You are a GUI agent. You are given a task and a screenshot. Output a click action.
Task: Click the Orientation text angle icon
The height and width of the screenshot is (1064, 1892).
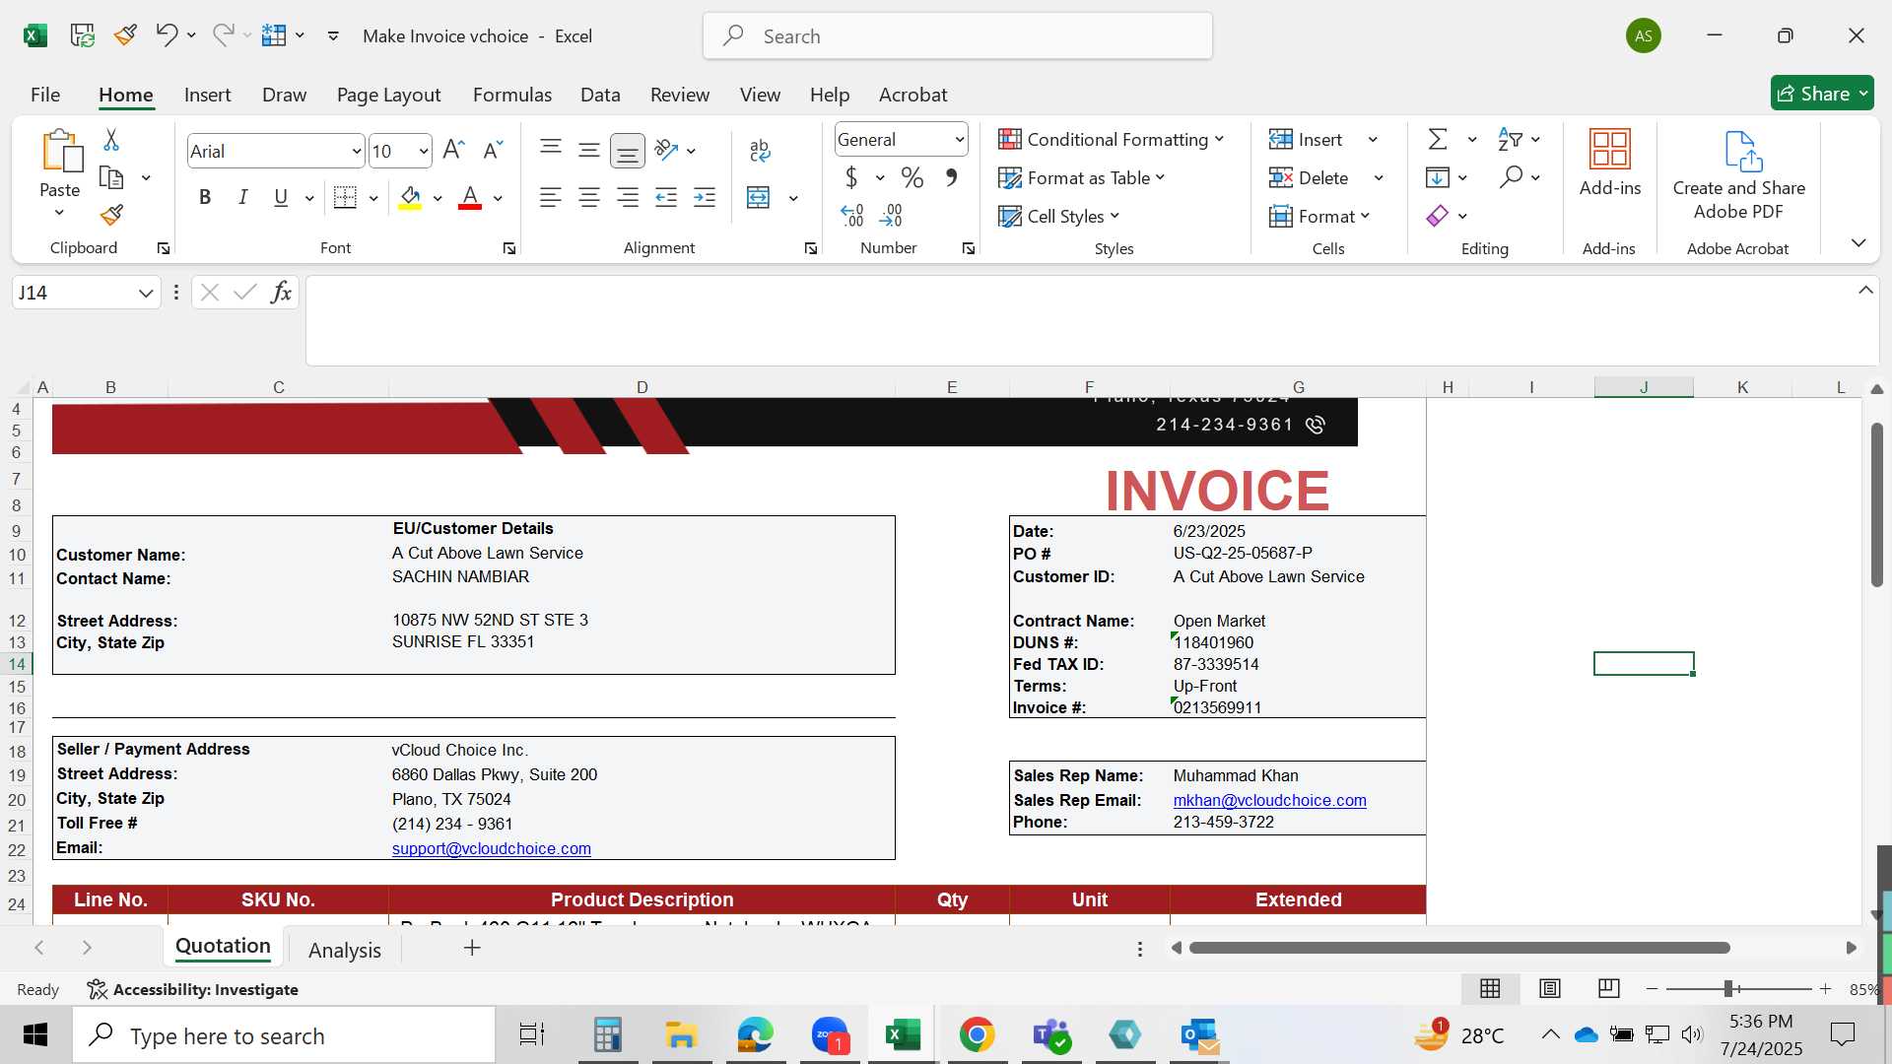pos(667,150)
